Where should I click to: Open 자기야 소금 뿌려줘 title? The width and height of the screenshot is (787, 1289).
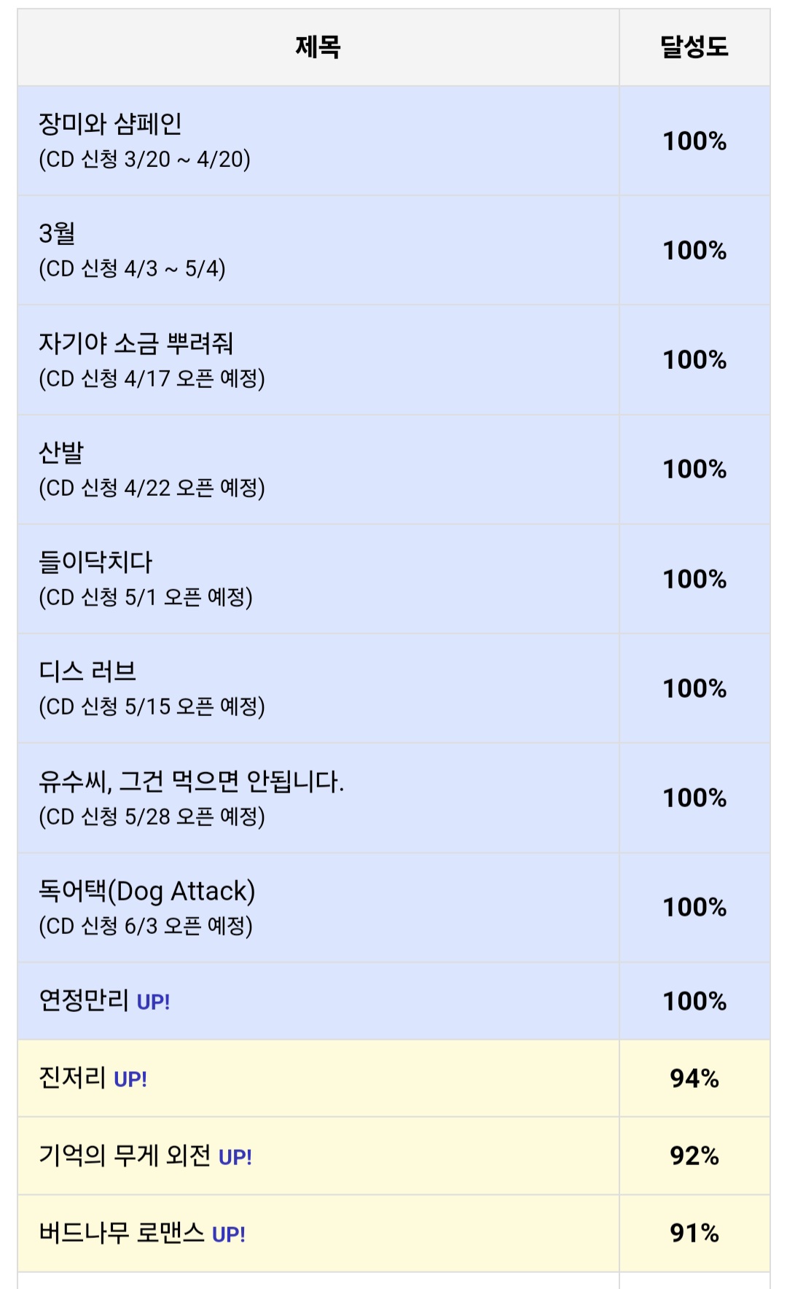coord(136,343)
